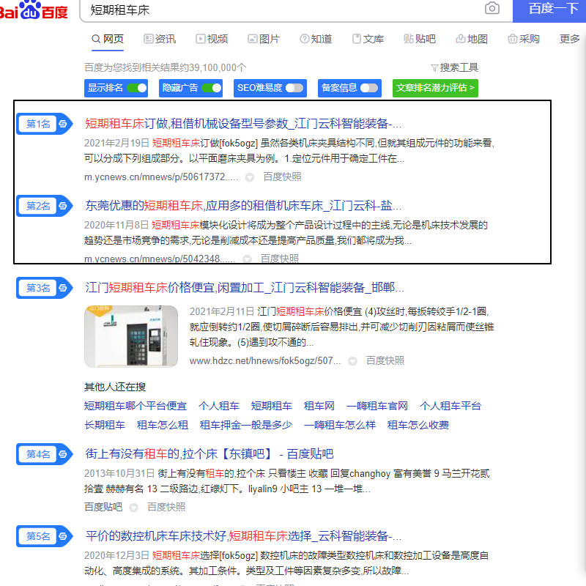This screenshot has height=586, width=586.
Task: Select the 网页 tab
Action: [108, 39]
